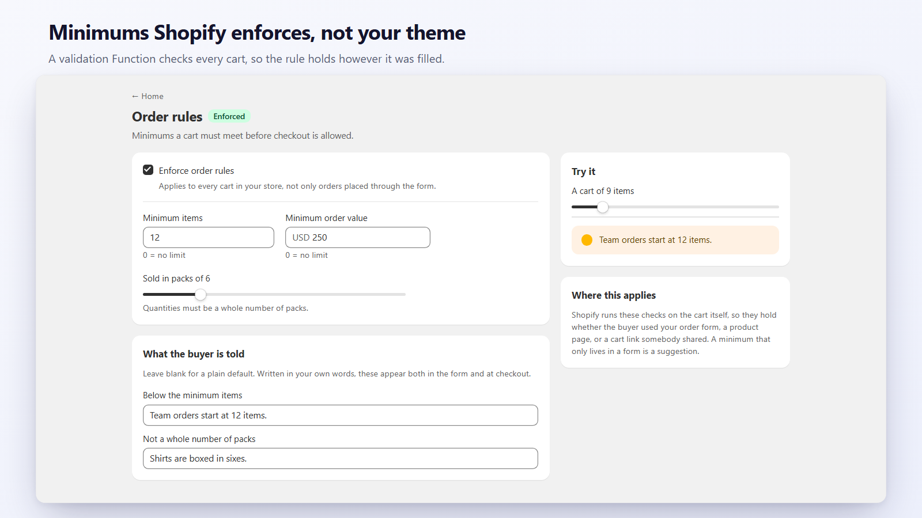922x518 pixels.
Task: Click the "0 = no limit" hint under Minimum order value
Action: 307,255
